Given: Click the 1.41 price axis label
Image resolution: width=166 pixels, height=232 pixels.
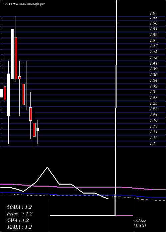Looking at the screenshot, I should click(x=153, y=63).
